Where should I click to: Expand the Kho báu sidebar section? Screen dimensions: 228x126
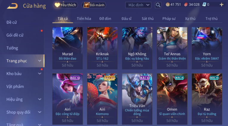40,74
